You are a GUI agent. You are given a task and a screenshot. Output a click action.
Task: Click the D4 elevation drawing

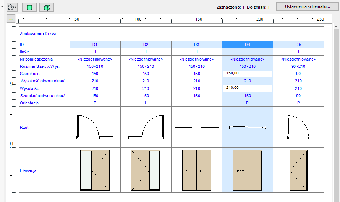pyautogui.click(x=248, y=170)
